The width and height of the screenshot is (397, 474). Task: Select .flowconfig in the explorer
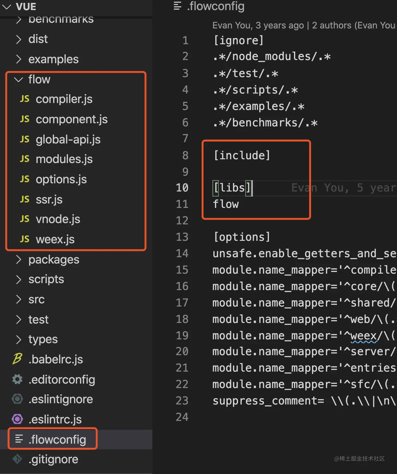(57, 440)
